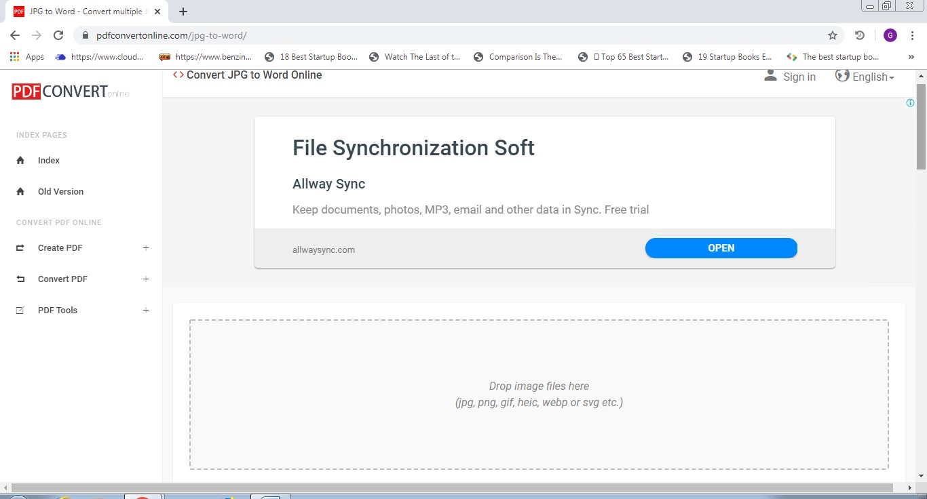Screen dimensions: 927x499
Task: Open Index in the sidebar
Action: click(49, 161)
